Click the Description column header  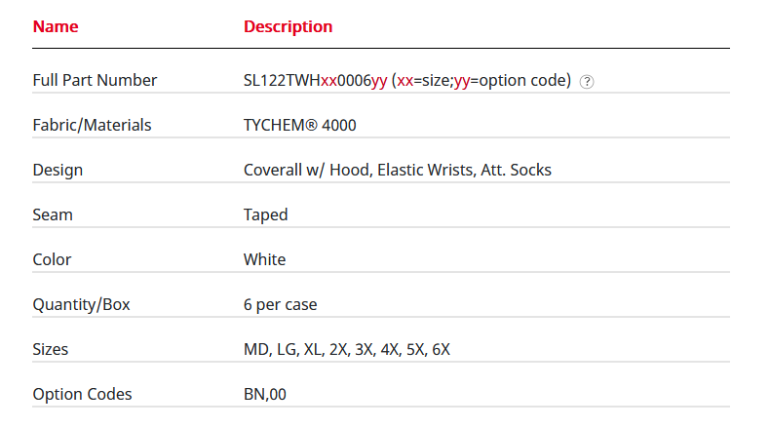point(288,27)
